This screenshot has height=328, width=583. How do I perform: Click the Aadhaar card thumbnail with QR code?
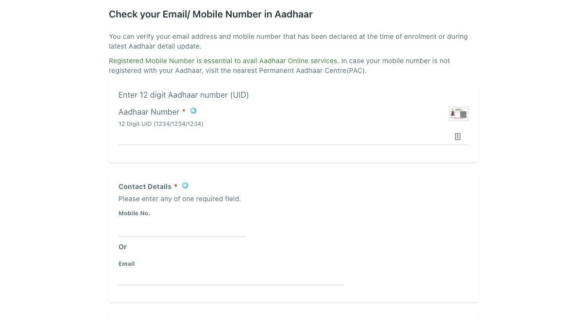(458, 114)
